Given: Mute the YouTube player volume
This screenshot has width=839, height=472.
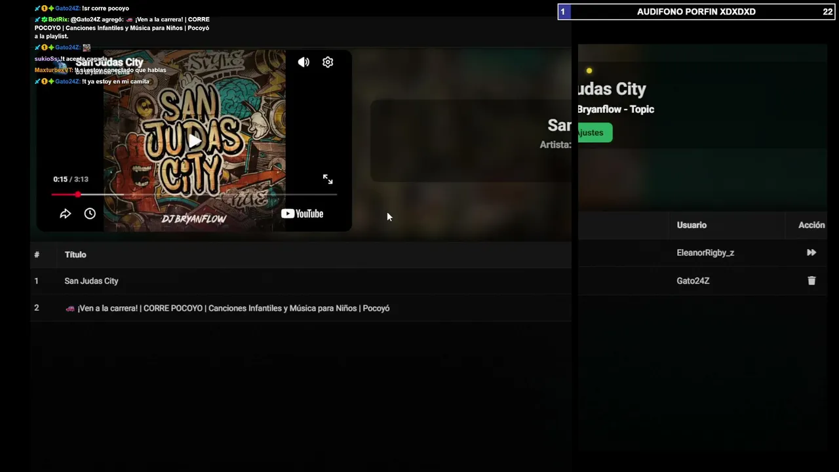Looking at the screenshot, I should pyautogui.click(x=303, y=62).
